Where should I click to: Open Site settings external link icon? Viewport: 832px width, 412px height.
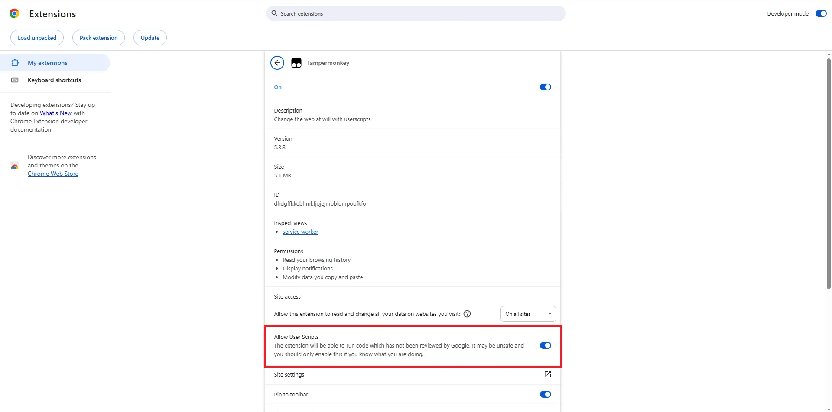547,374
